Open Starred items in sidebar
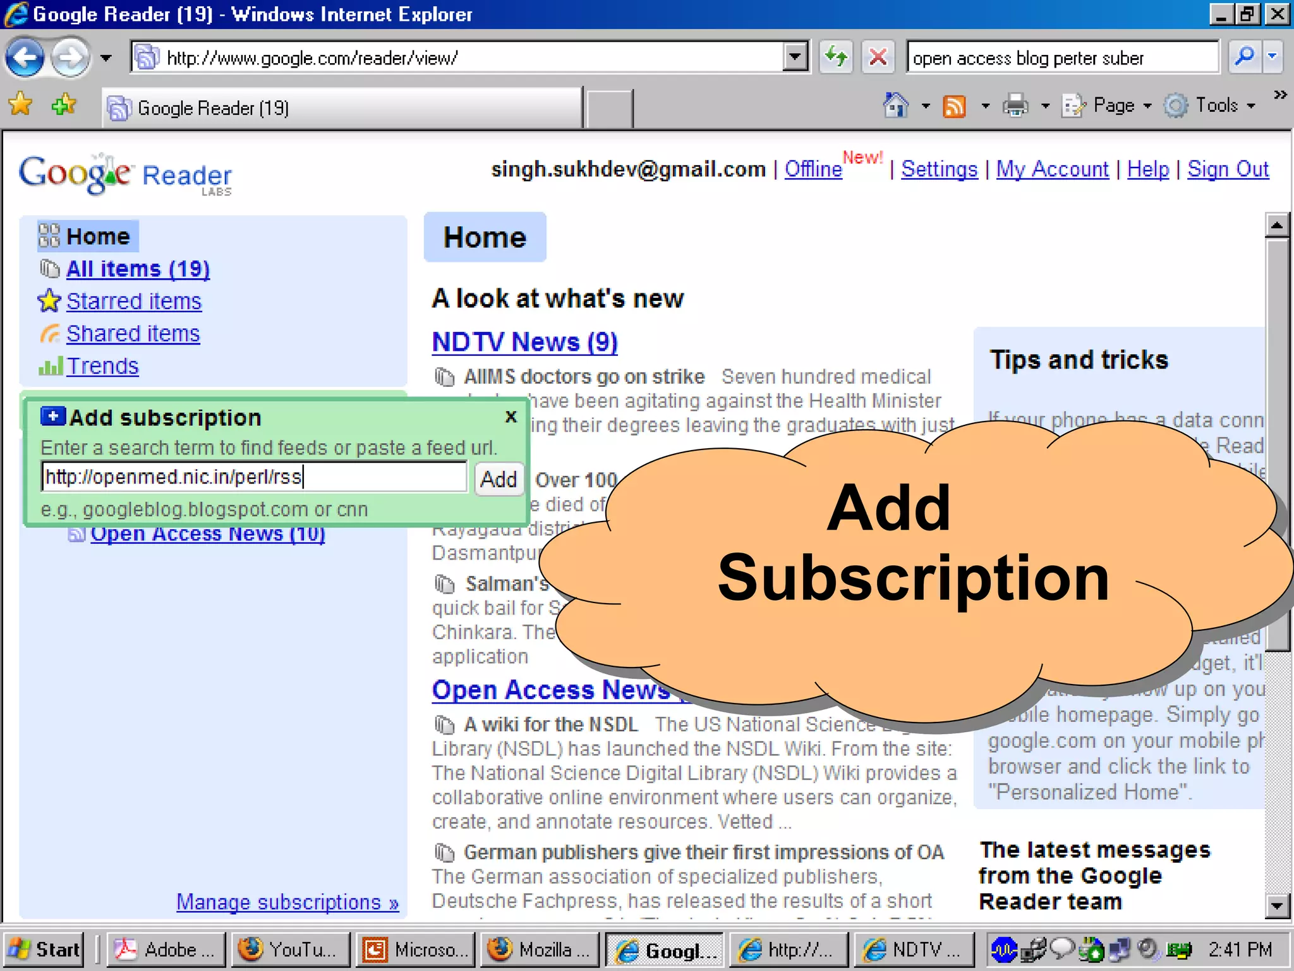Viewport: 1294px width, 971px height. [x=134, y=301]
